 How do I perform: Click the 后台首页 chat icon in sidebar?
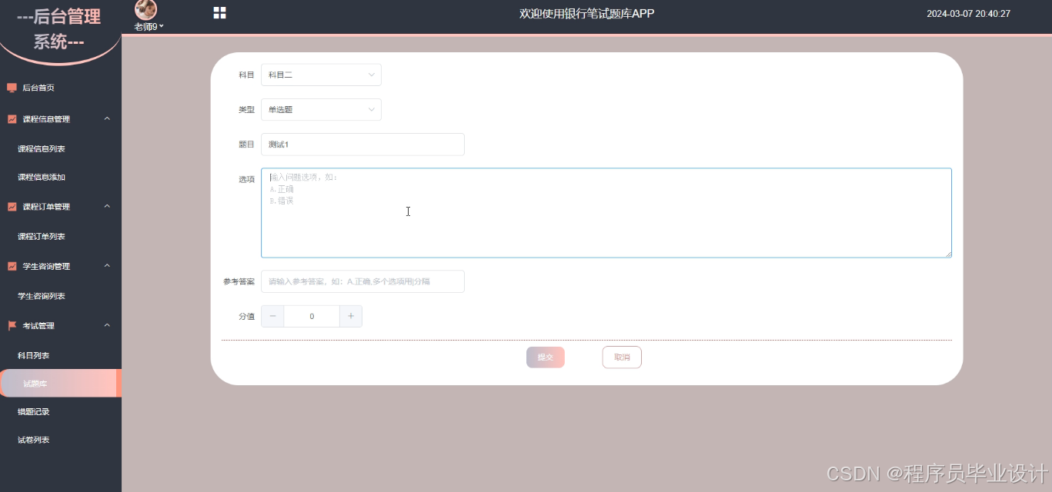pos(11,87)
